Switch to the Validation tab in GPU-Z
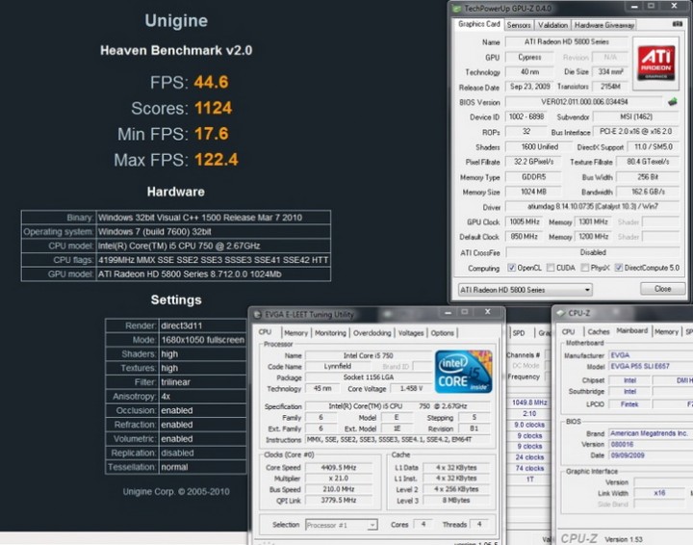The image size is (693, 545). [x=552, y=25]
